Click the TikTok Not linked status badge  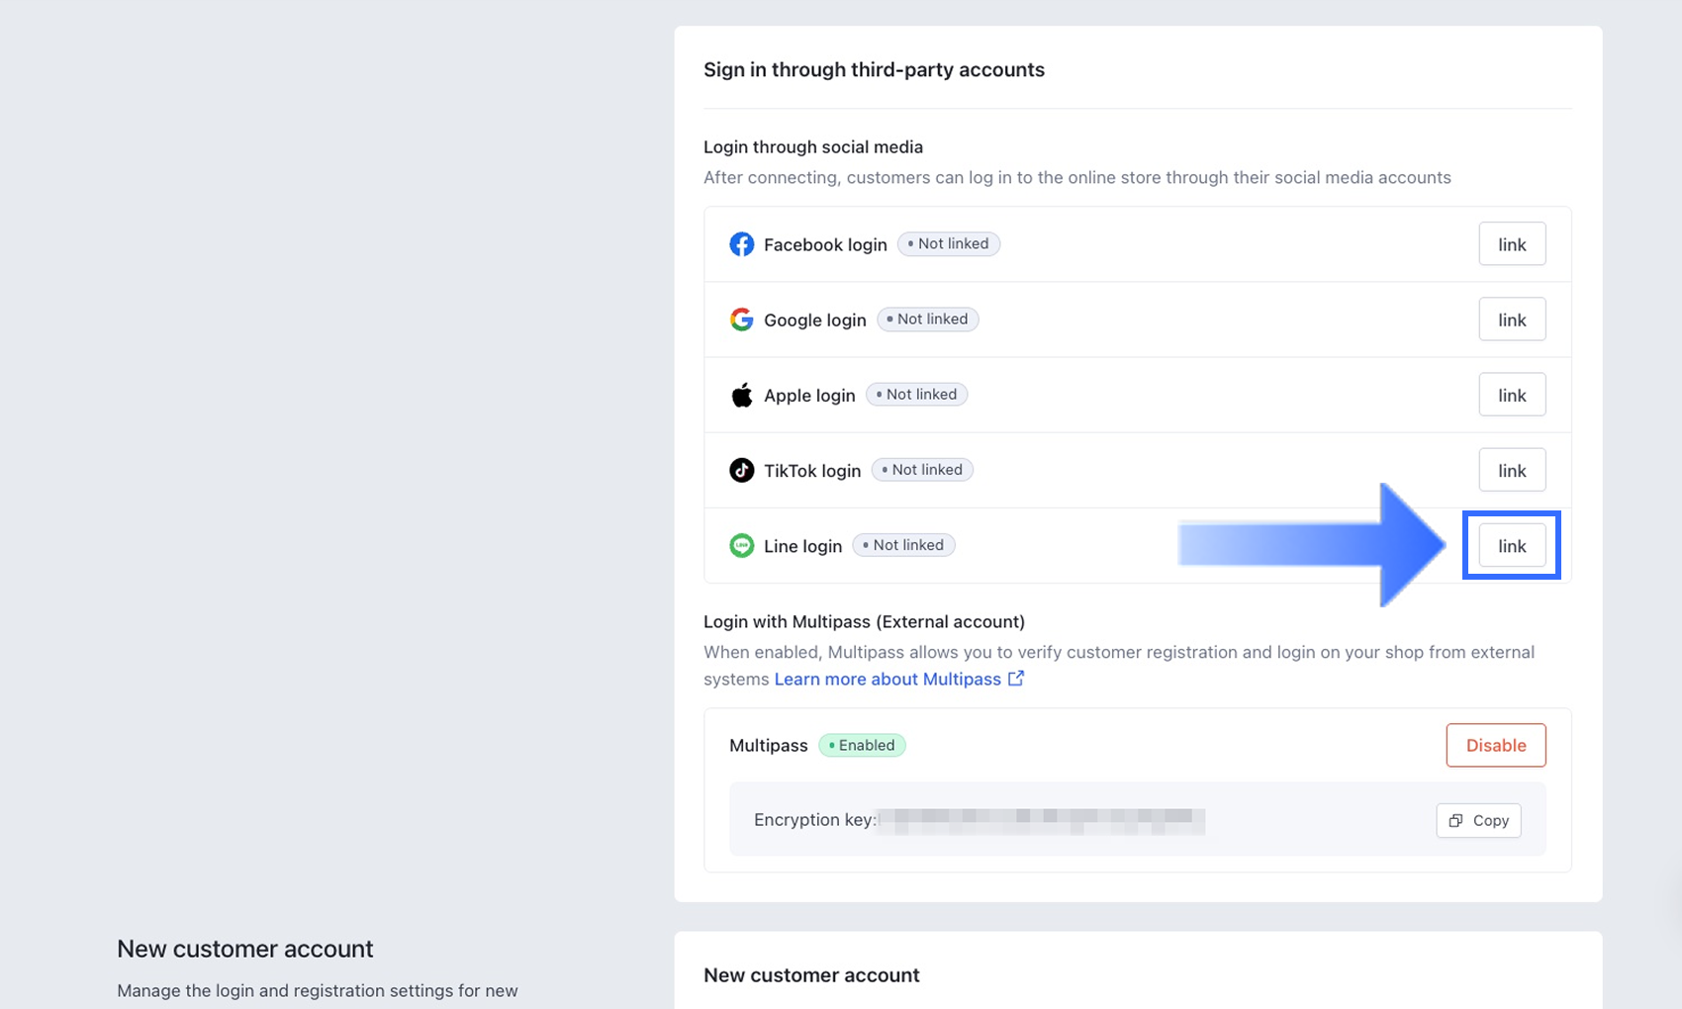[921, 470]
